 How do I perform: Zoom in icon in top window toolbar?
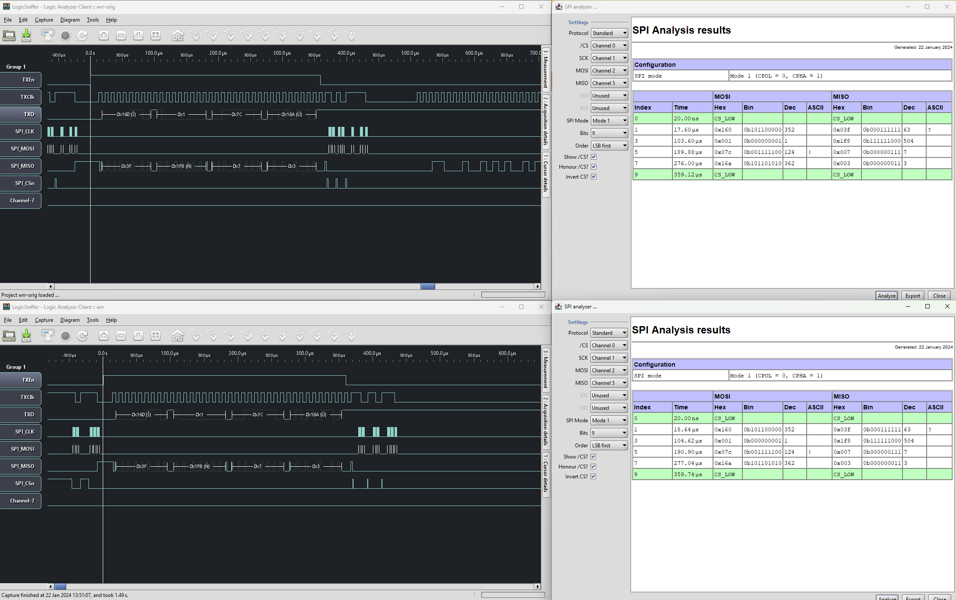(104, 35)
